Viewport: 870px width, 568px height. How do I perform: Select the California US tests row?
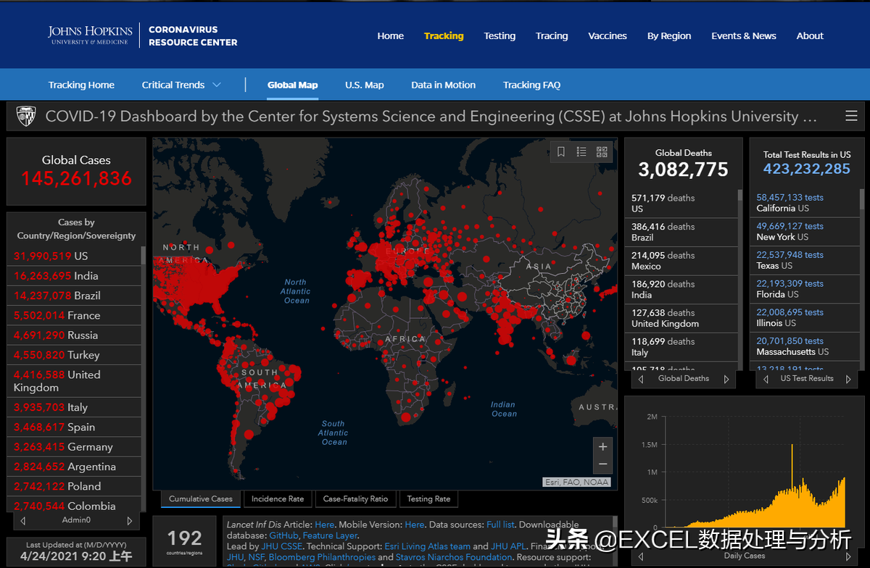coord(805,203)
